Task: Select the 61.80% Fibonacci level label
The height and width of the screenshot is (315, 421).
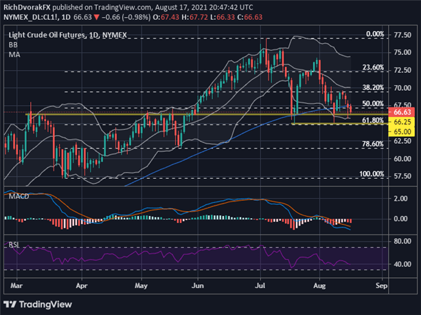Action: 371,120
